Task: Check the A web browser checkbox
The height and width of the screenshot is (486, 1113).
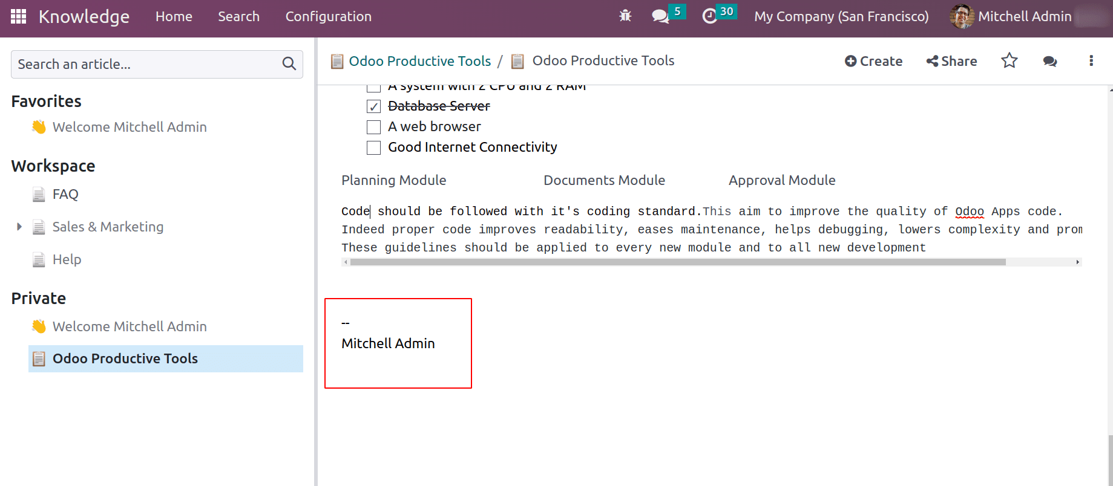Action: point(374,127)
